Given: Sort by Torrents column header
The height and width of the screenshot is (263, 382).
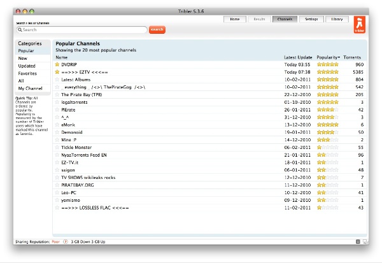Looking at the screenshot, I should (352, 57).
